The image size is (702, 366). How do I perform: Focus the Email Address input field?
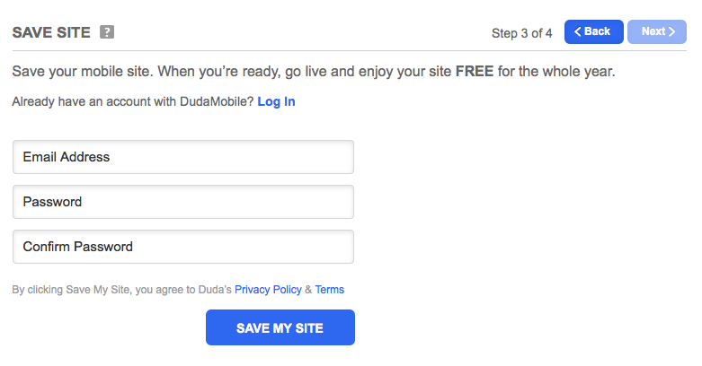pos(183,157)
